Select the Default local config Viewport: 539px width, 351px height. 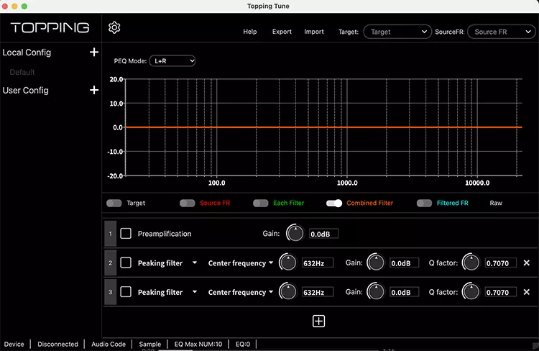[x=22, y=72]
